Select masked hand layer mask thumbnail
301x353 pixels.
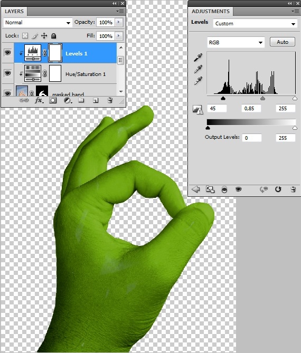[42, 91]
